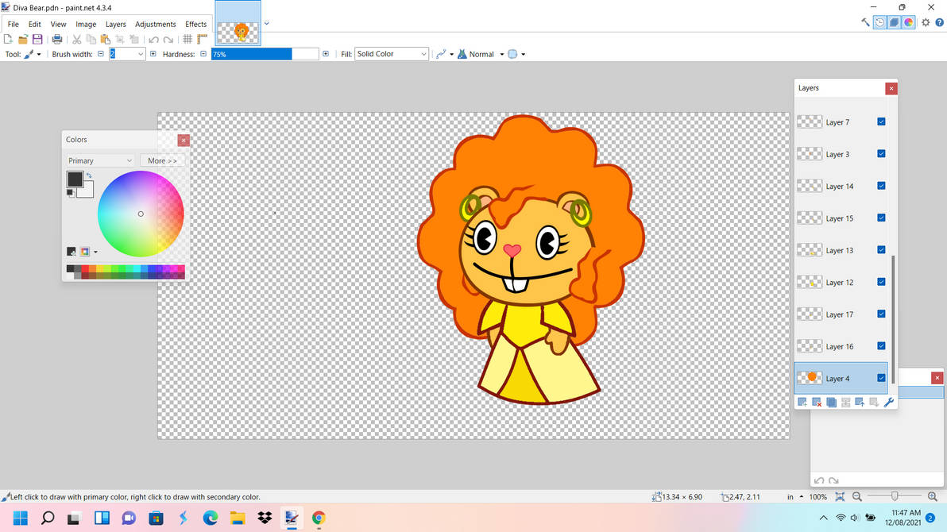Screen dimensions: 947x532
Task: Open the antialiasing mode dropdown arrow
Action: pos(452,54)
